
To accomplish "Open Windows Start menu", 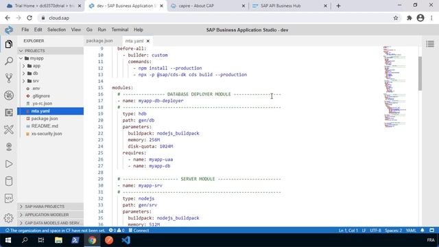I will pos(8,240).
